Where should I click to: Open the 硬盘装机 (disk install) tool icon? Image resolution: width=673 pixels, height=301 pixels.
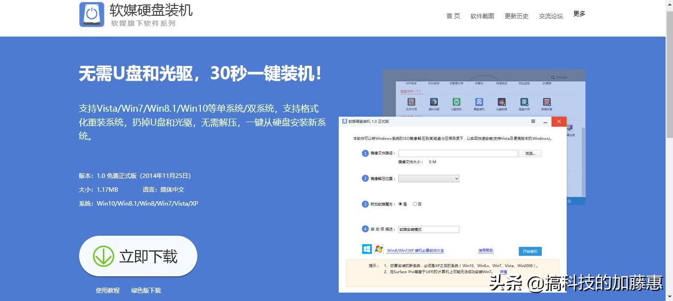[x=479, y=102]
